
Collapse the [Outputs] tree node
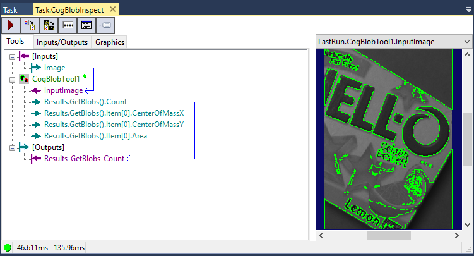[12, 147]
